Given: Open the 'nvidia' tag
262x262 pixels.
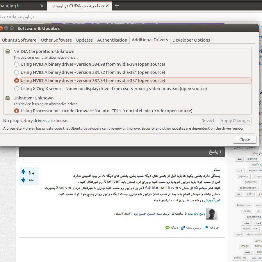Looking at the screenshot, I should pyautogui.click(x=247, y=211).
